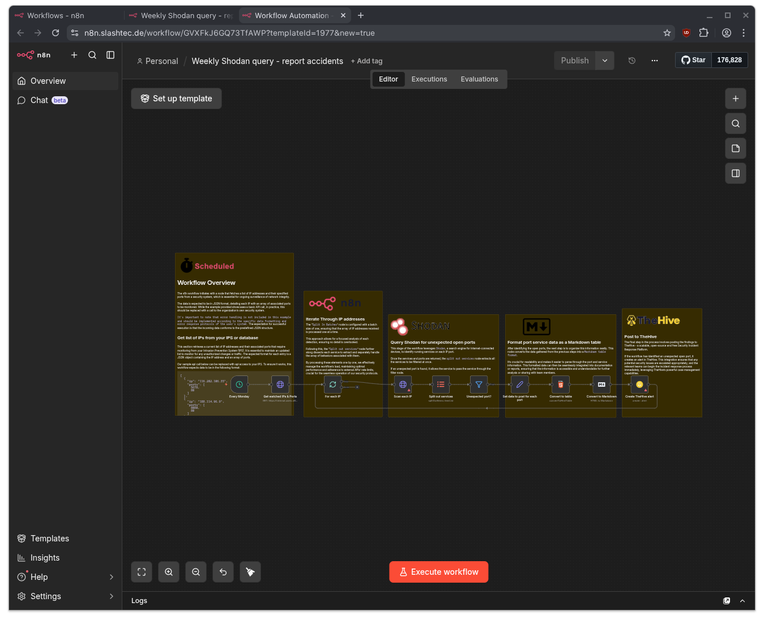The height and width of the screenshot is (628, 764).
Task: Click the add node plus icon
Action: click(735, 98)
